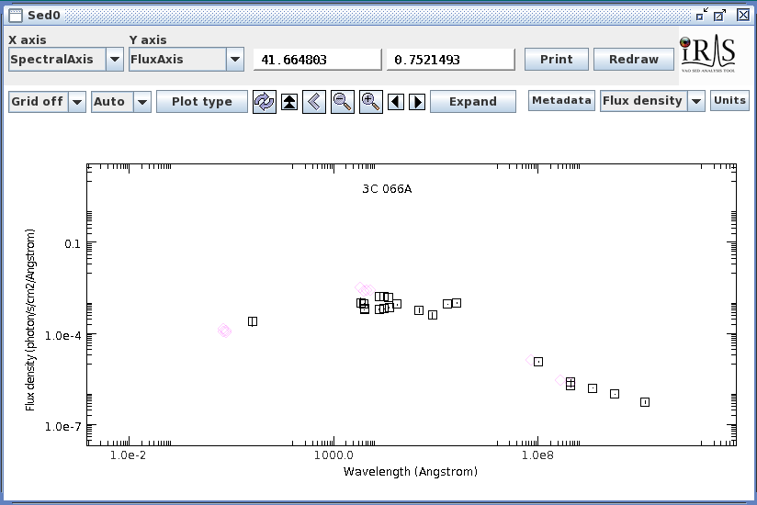Click the Wavelength (Angstrom) axis label
This screenshot has height=505, width=757.
coord(411,472)
